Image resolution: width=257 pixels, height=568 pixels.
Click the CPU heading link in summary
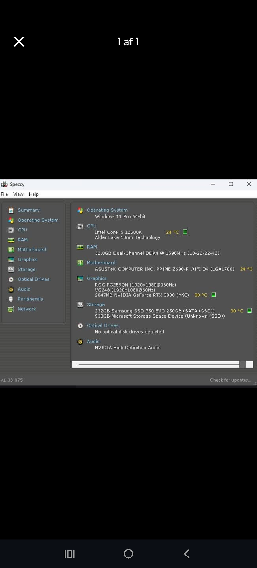pos(92,226)
